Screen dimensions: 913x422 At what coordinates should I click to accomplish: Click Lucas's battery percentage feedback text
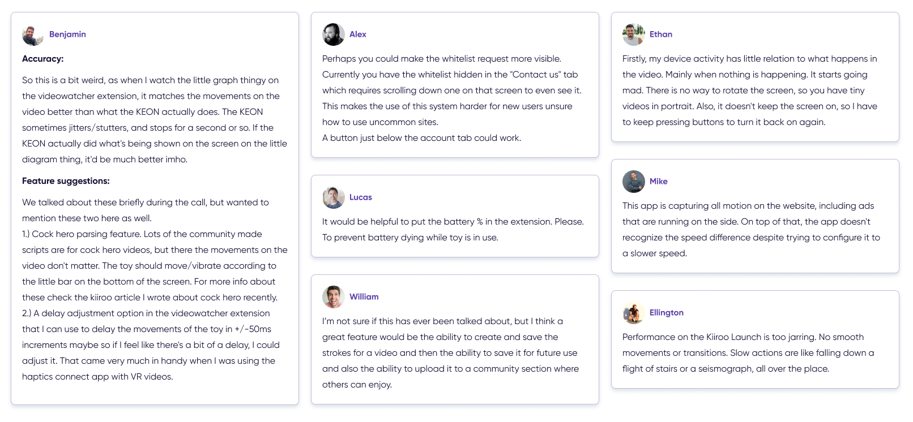[x=453, y=230]
